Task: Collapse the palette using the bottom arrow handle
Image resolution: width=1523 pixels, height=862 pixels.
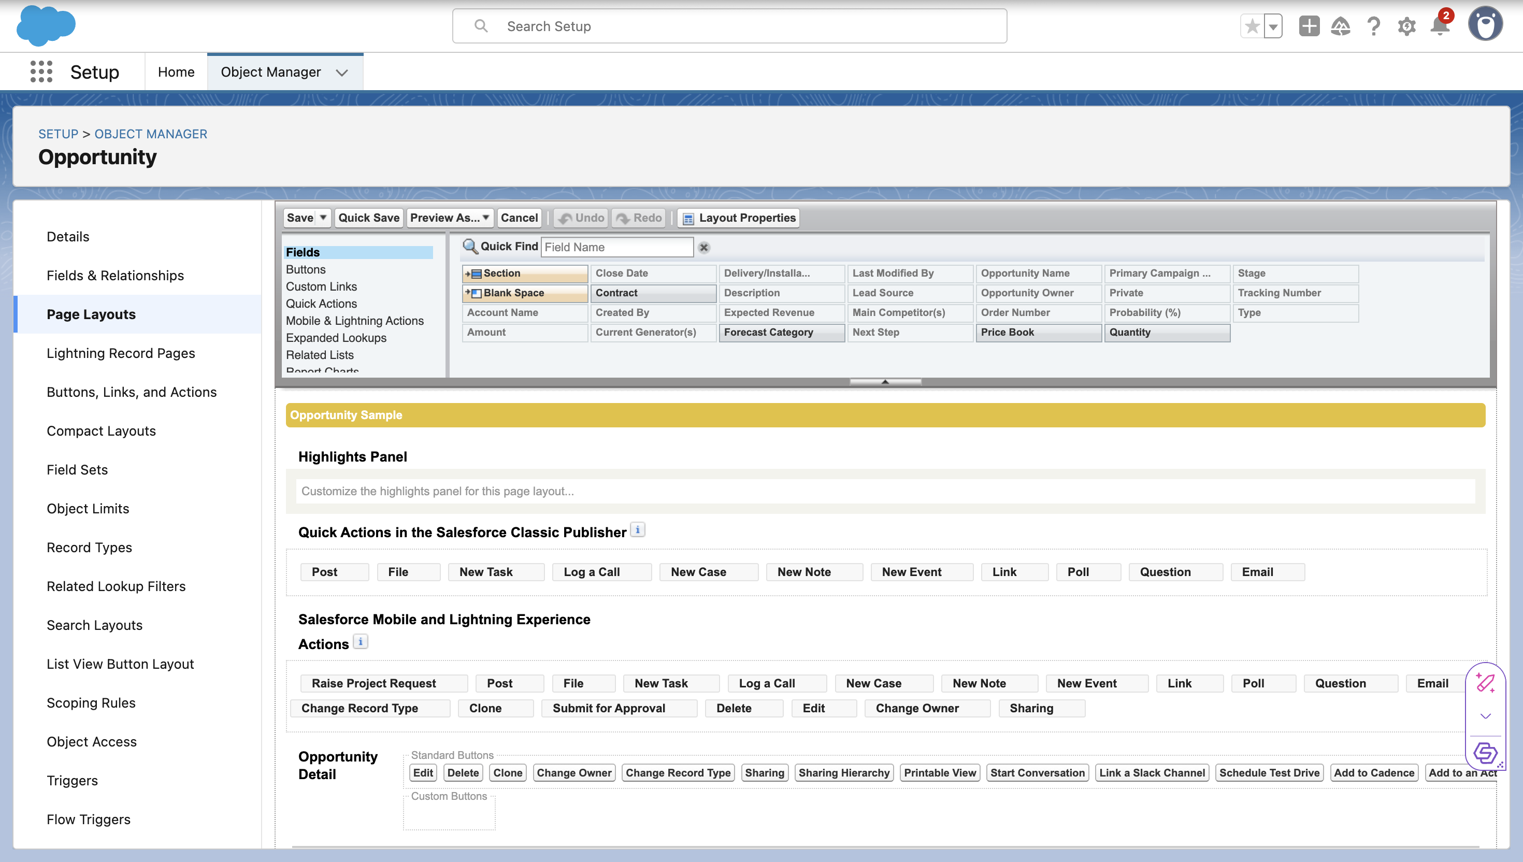Action: [885, 382]
